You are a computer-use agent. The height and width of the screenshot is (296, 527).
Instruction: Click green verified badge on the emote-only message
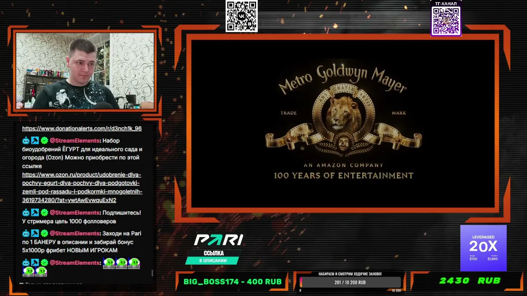44,263
